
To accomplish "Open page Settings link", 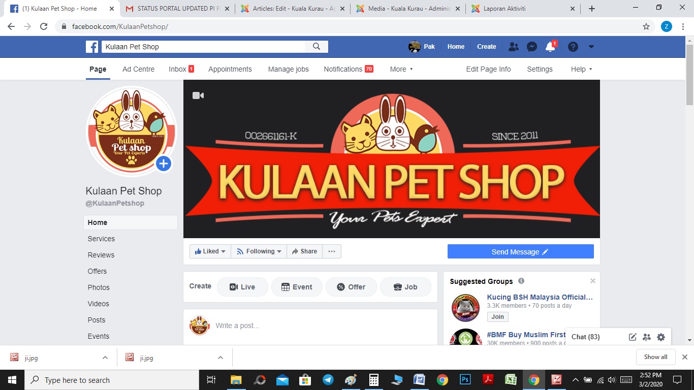I will (x=540, y=69).
